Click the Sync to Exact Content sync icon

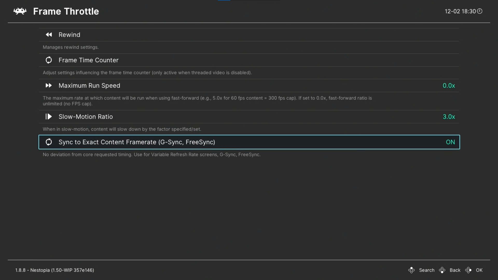pyautogui.click(x=49, y=142)
